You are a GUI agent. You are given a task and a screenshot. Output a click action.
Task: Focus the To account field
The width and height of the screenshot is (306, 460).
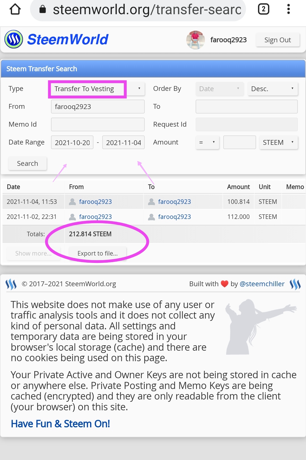click(x=246, y=107)
